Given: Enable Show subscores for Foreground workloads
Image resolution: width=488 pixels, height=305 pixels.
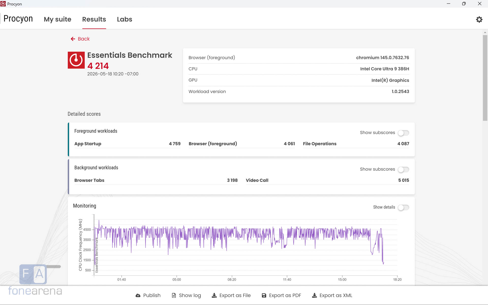Looking at the screenshot, I should click(403, 133).
